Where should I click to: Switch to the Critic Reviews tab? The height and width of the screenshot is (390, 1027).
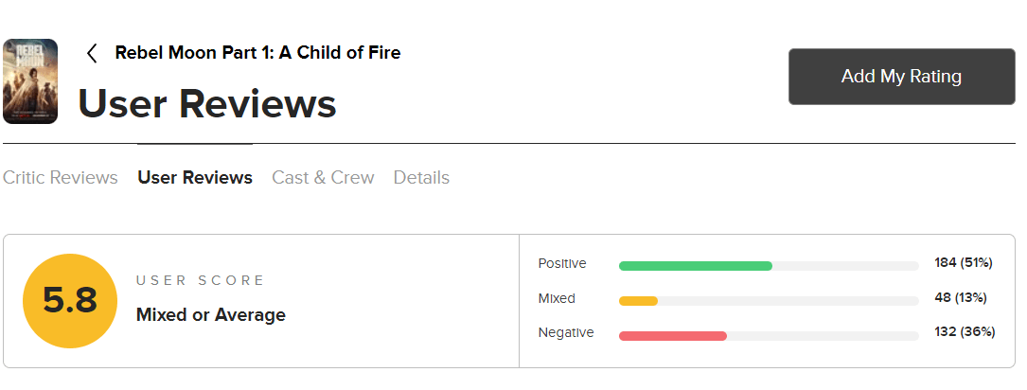(61, 178)
